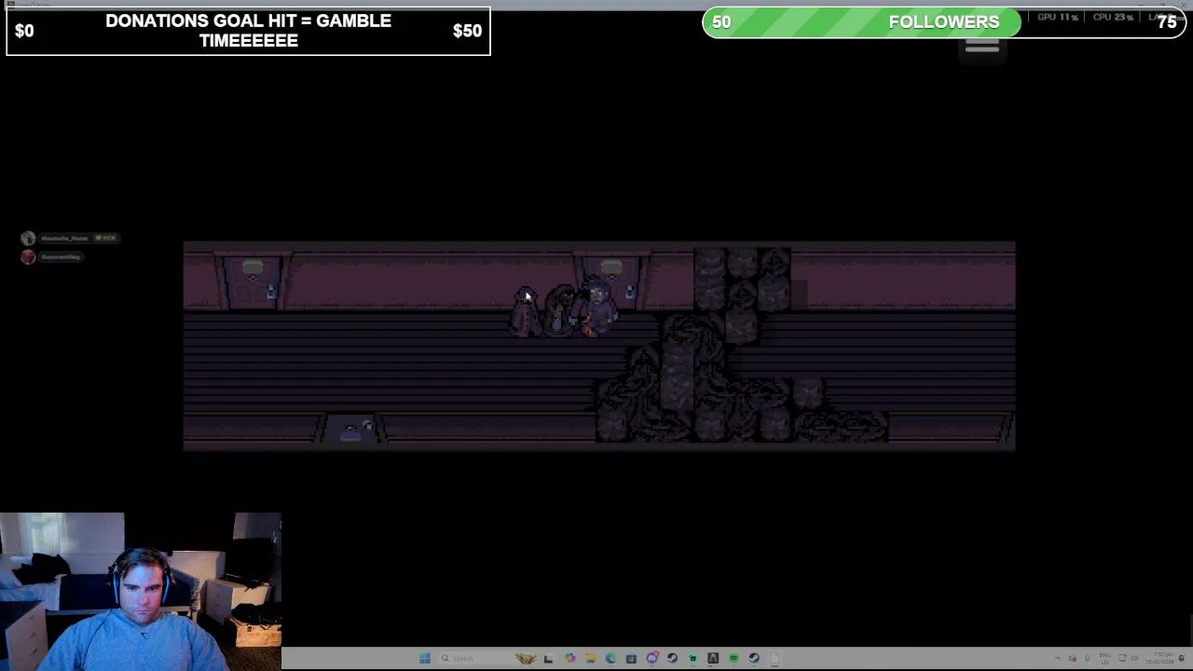Open the game's hamburger menu icon
This screenshot has width=1193, height=671.
(982, 45)
